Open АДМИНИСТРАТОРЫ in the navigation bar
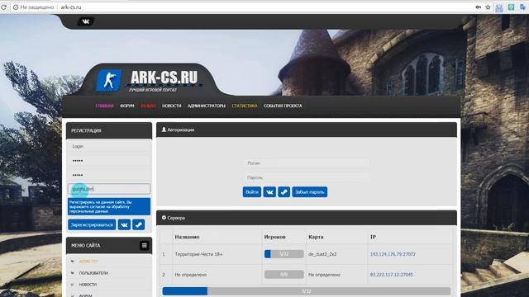The width and height of the screenshot is (529, 297). 207,106
